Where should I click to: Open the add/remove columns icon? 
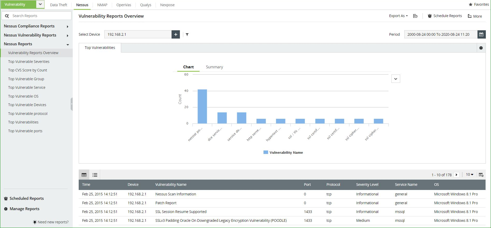click(481, 175)
